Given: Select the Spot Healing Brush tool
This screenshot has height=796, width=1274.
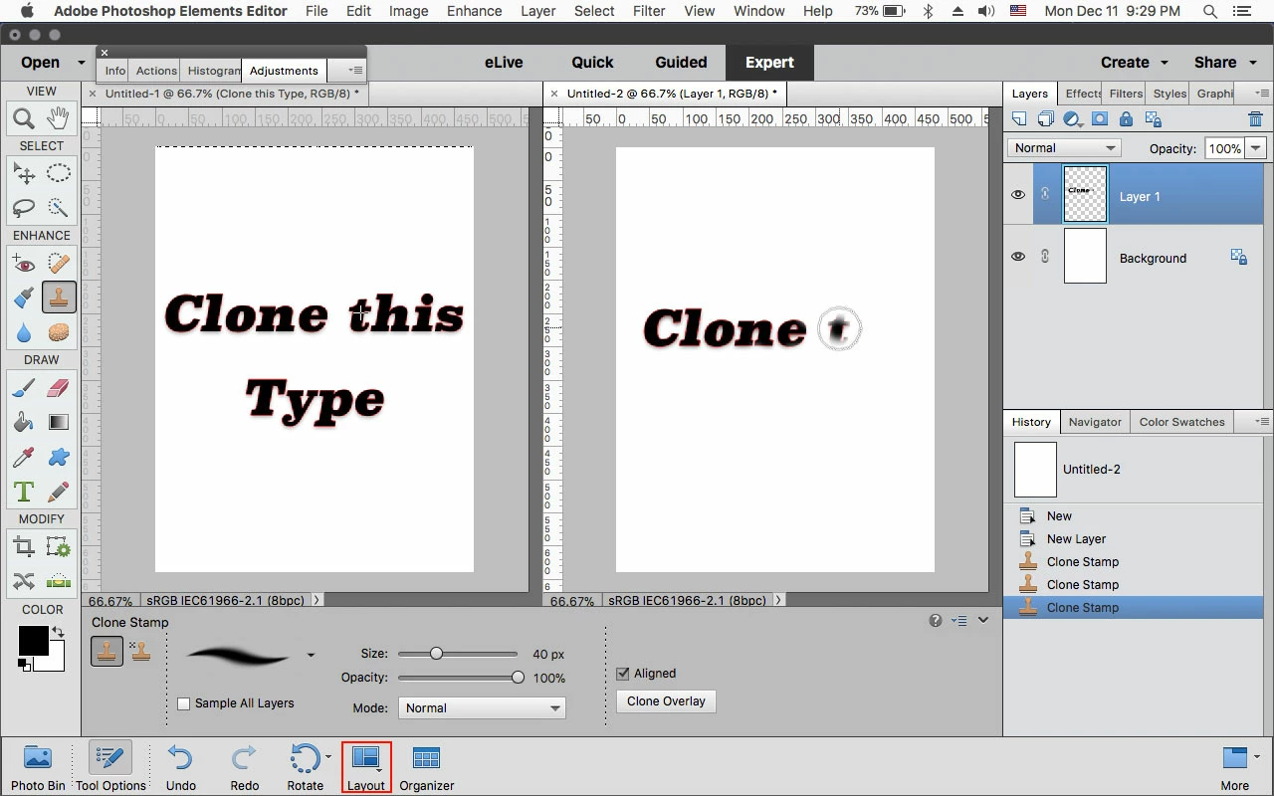Looking at the screenshot, I should pos(59,264).
